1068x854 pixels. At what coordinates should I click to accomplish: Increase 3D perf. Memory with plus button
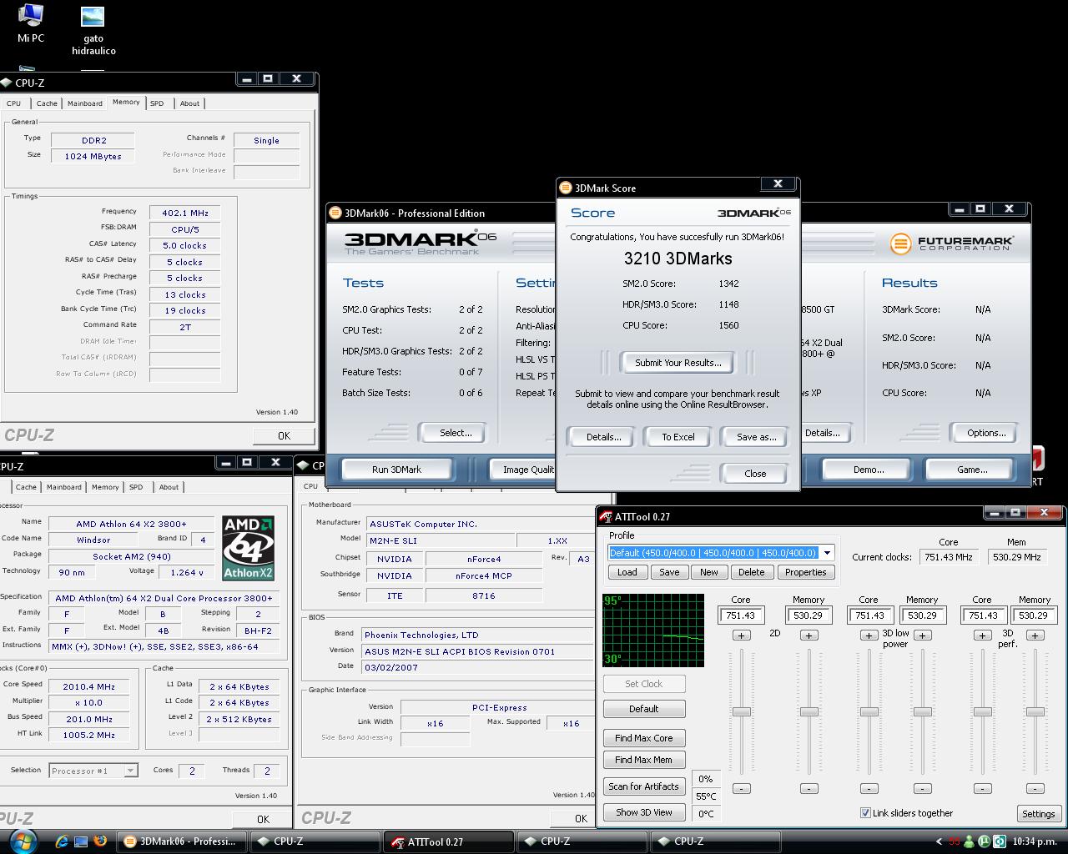pyautogui.click(x=1035, y=635)
